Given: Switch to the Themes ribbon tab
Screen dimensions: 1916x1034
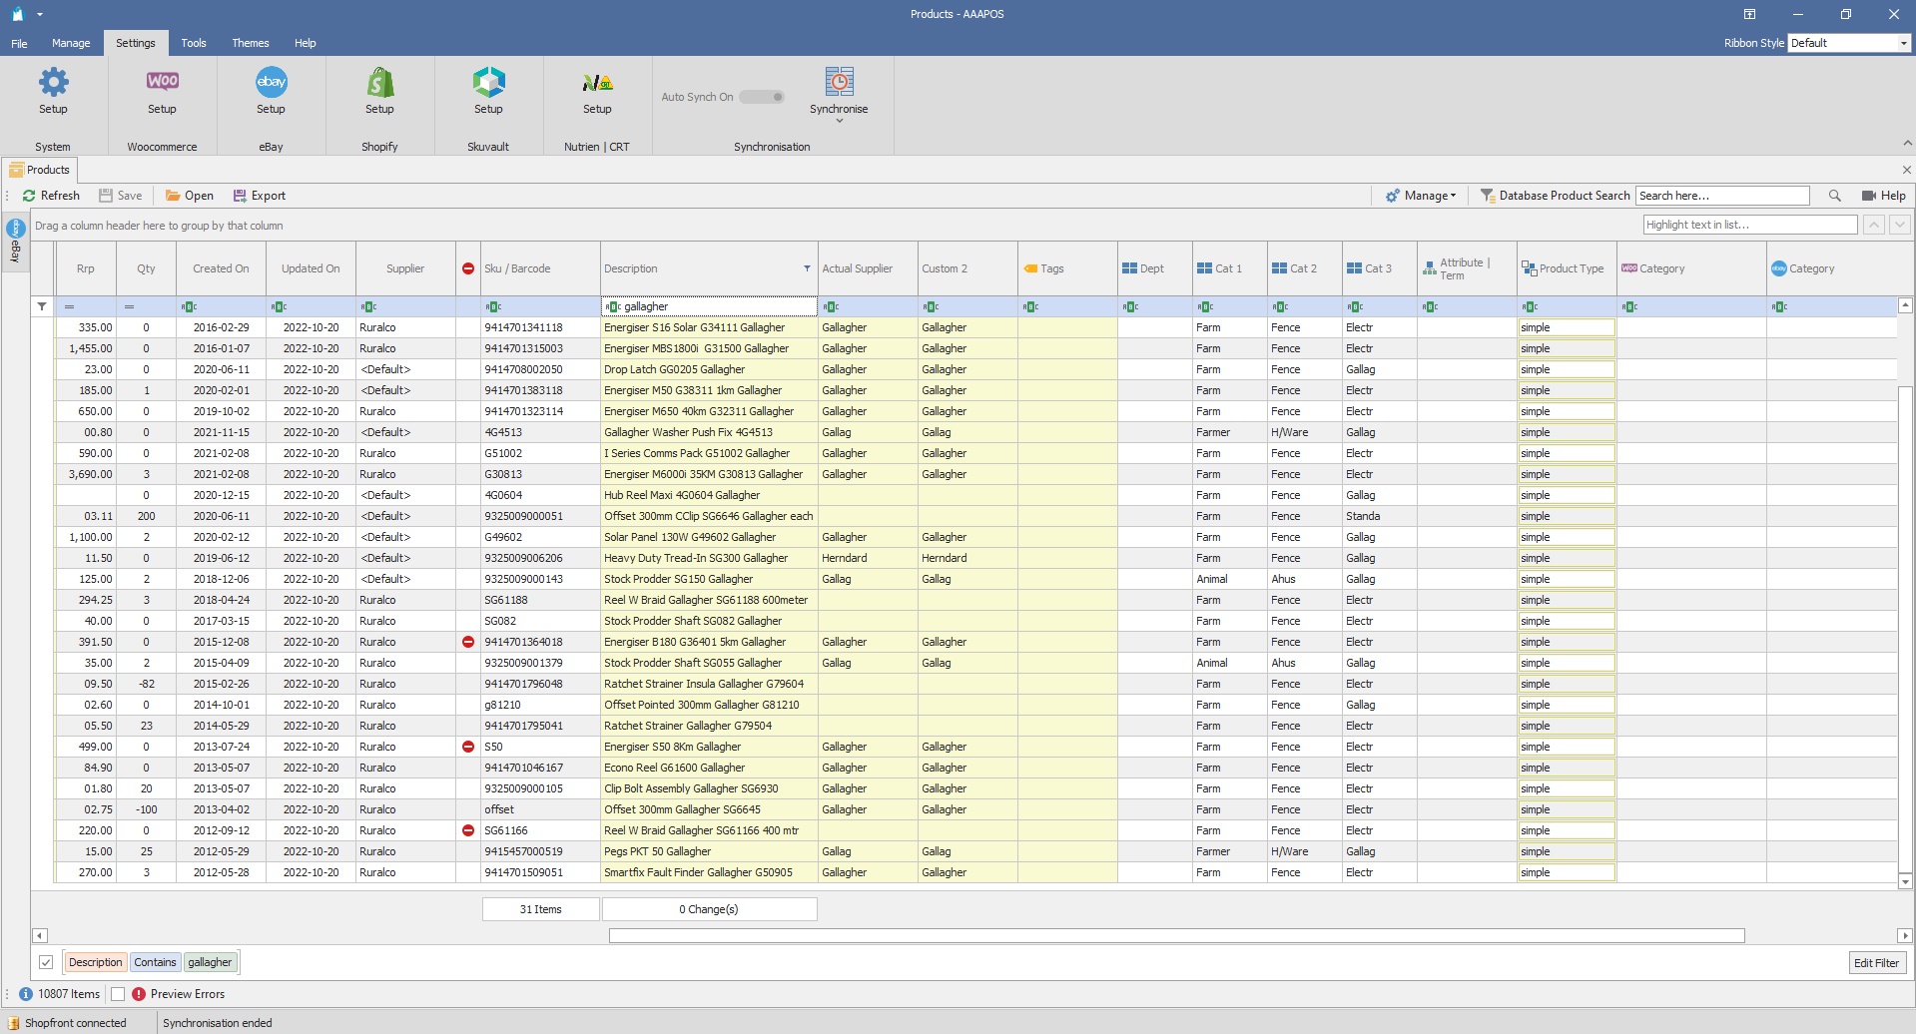Looking at the screenshot, I should (251, 43).
